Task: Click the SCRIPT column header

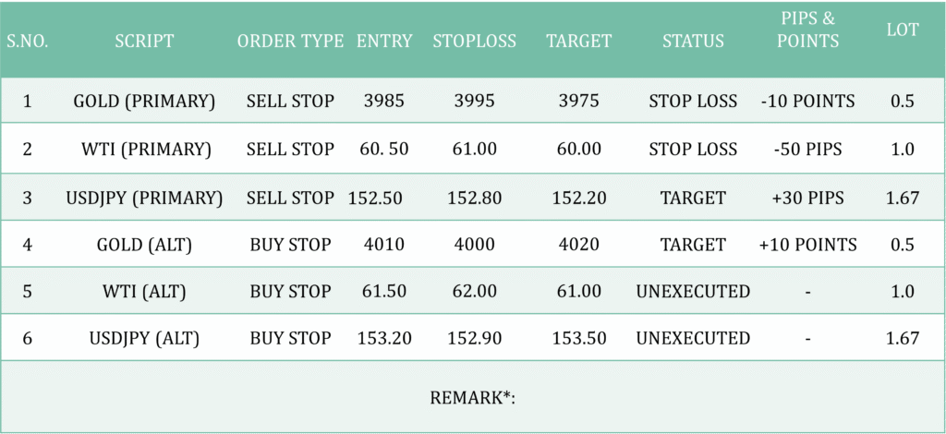Action: coord(144,42)
